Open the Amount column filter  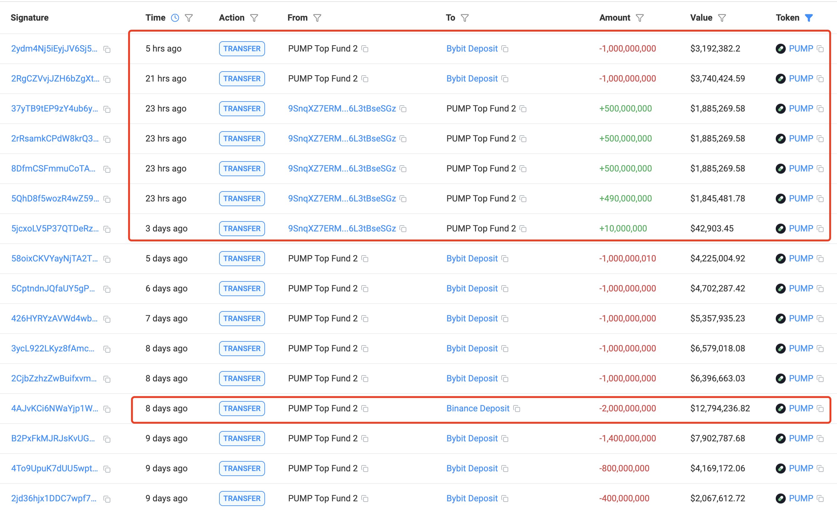pos(640,18)
